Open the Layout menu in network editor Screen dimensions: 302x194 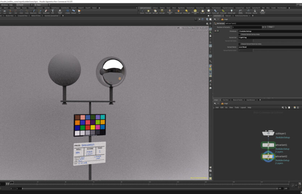243,107
